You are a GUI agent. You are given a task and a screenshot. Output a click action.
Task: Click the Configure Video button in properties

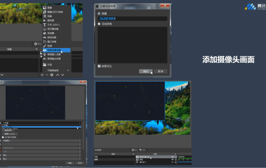(8, 131)
